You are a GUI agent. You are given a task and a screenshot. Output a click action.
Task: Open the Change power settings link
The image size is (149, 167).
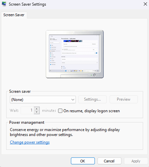coord(30,142)
